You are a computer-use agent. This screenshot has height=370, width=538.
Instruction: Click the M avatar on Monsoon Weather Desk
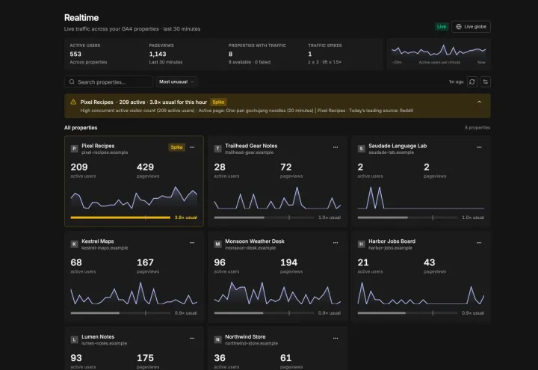[x=217, y=244]
